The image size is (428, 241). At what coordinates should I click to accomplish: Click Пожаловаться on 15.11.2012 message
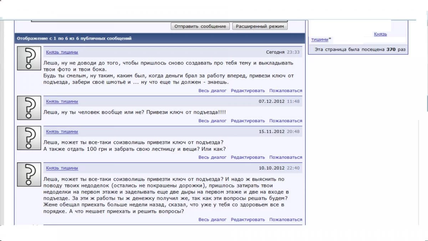[286, 157]
